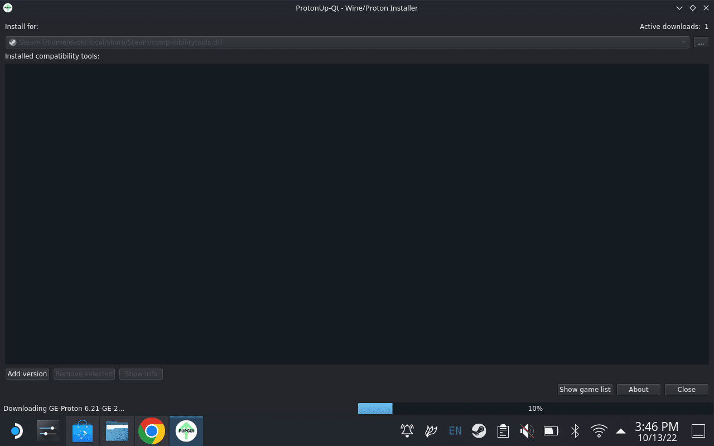714x446 pixels.
Task: Open the application launcher in the taskbar
Action: [16, 431]
